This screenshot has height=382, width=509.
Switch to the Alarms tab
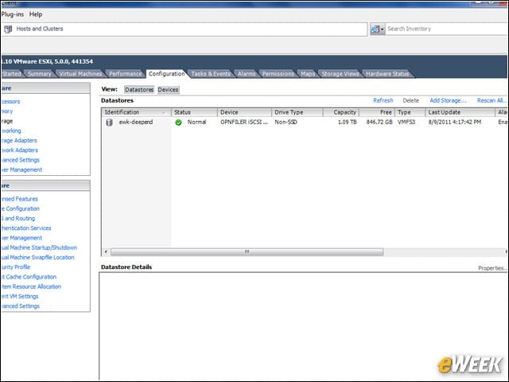point(247,74)
